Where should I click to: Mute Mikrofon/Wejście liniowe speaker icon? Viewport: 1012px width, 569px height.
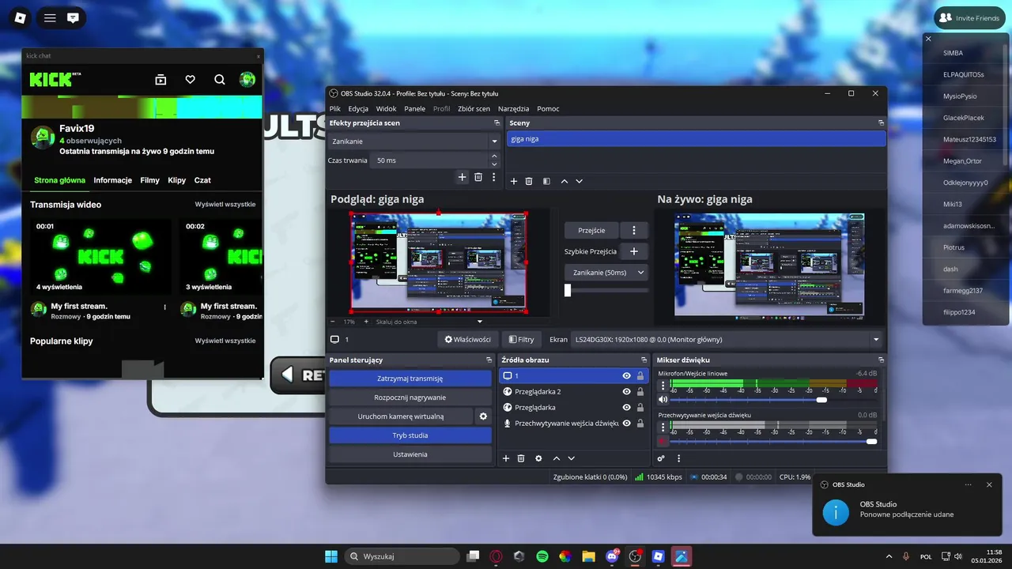point(663,400)
